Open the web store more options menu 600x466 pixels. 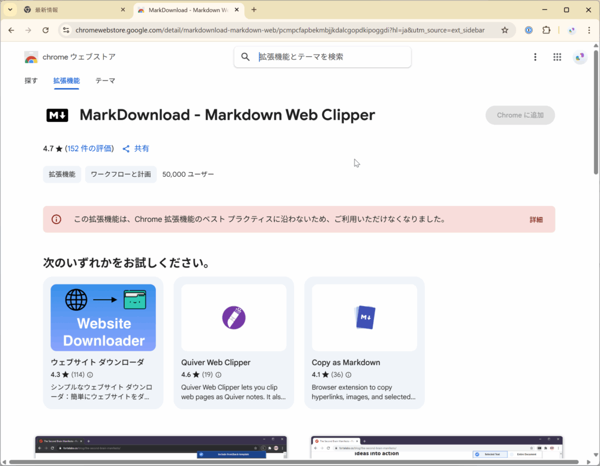click(x=535, y=57)
